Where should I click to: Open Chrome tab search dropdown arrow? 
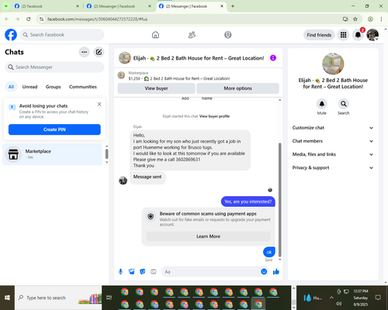[x=5, y=6]
